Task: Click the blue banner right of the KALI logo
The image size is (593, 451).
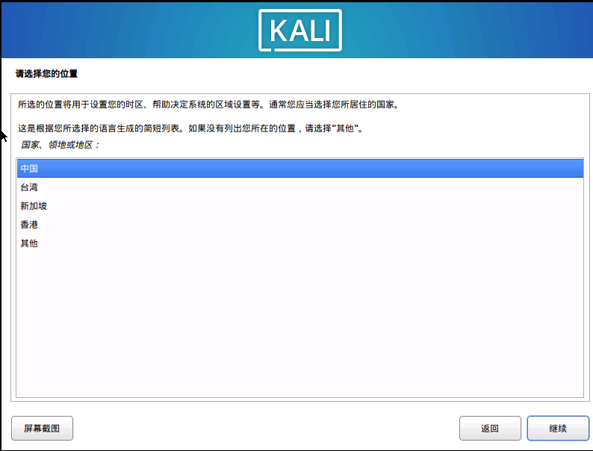Action: click(467, 31)
